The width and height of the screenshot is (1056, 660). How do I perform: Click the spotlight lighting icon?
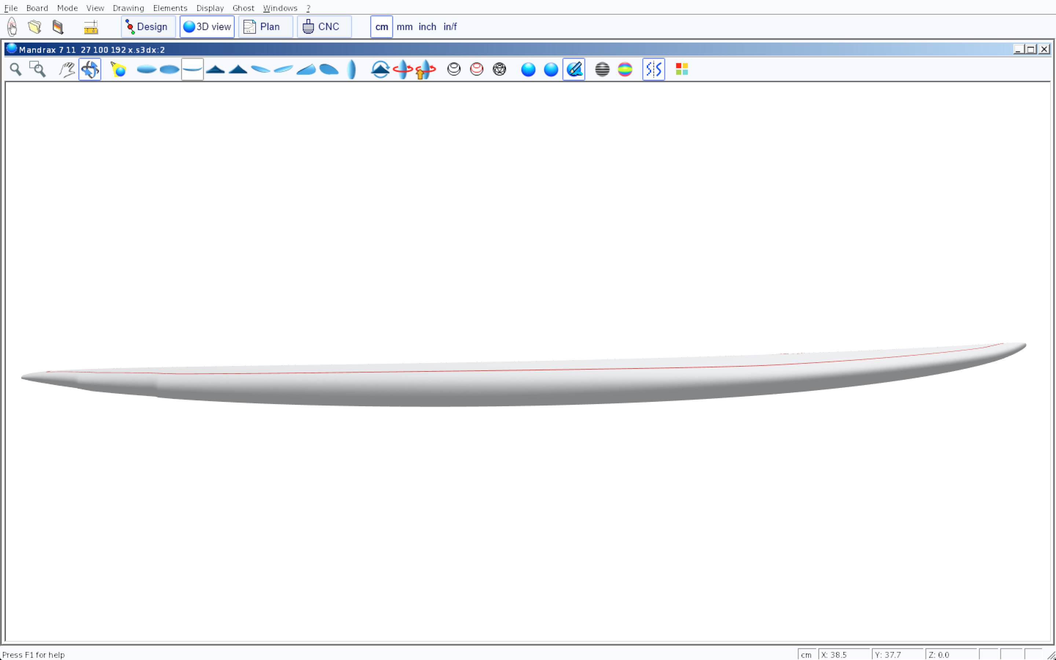pos(118,69)
